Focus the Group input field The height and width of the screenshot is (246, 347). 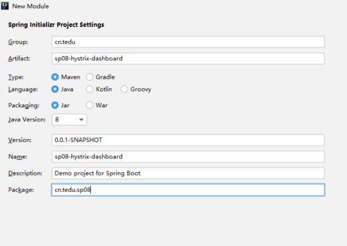click(x=188, y=42)
